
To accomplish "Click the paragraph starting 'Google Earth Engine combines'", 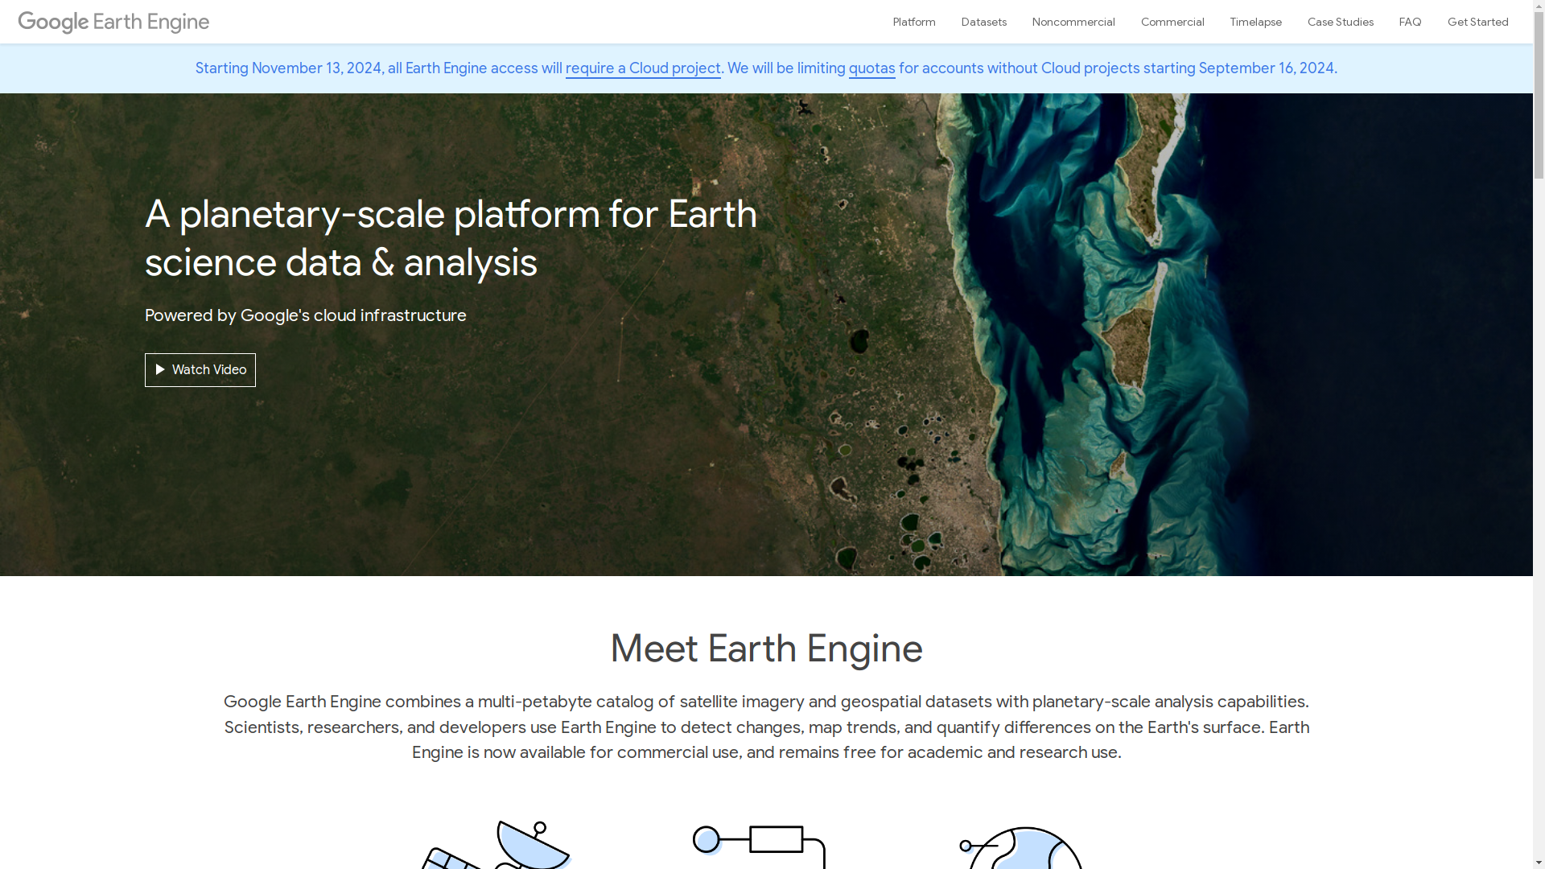I will coord(766,727).
